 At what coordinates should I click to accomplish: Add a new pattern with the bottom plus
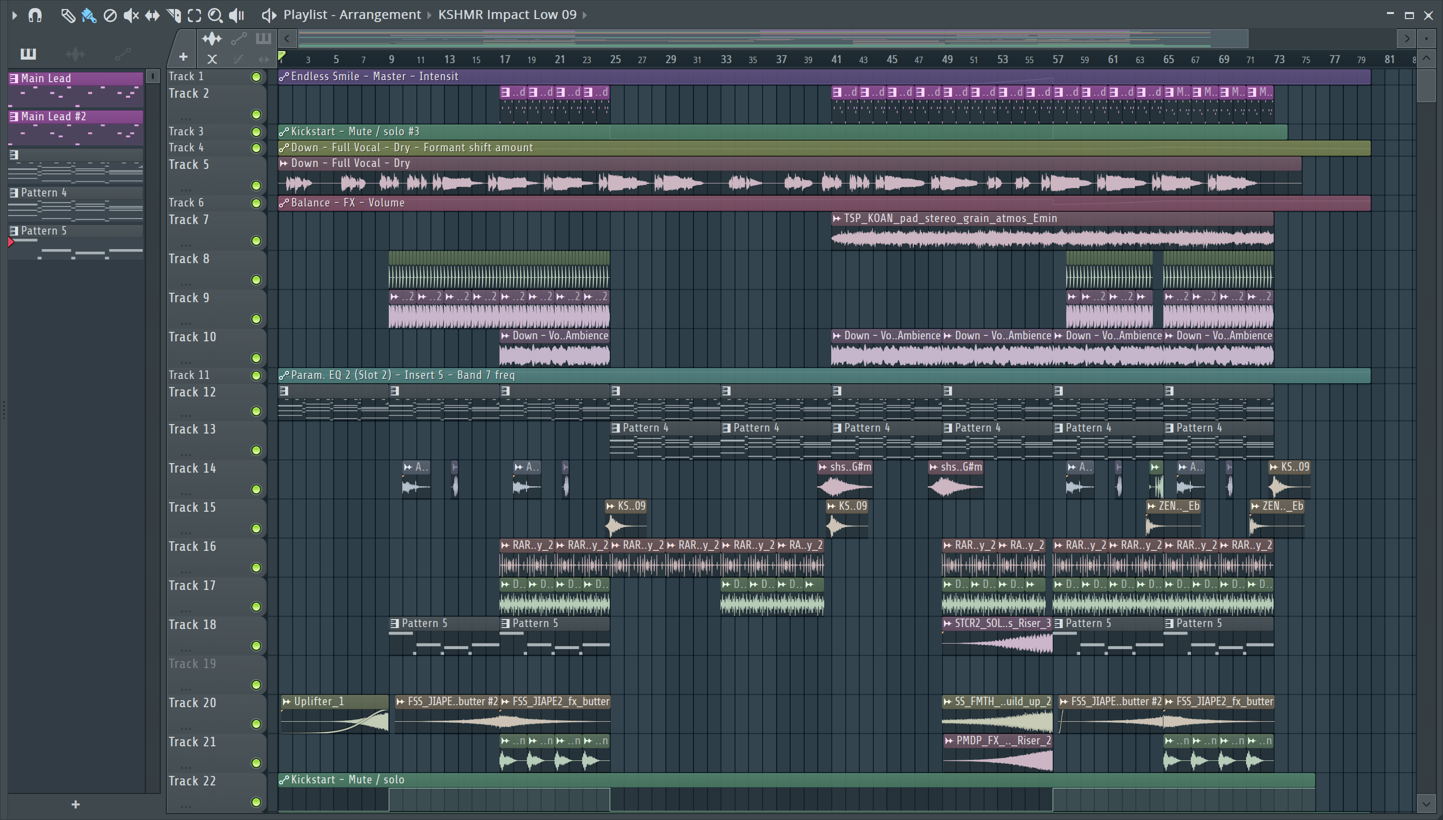point(76,805)
